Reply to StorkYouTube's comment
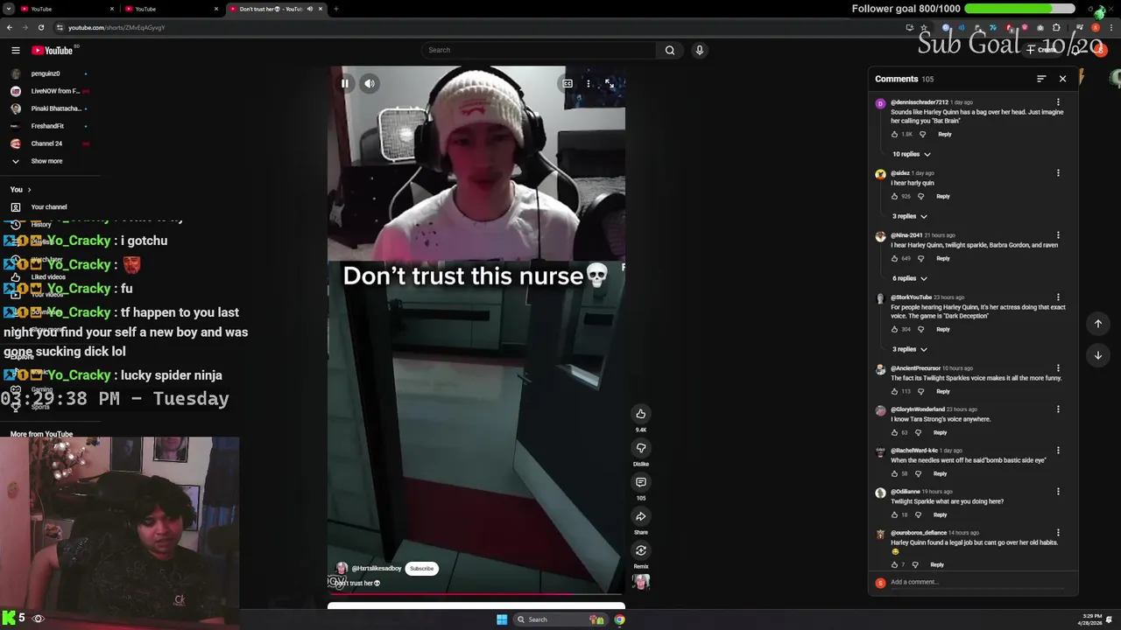 (x=942, y=329)
